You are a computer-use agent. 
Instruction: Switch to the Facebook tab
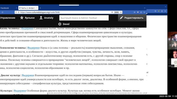[9, 8]
